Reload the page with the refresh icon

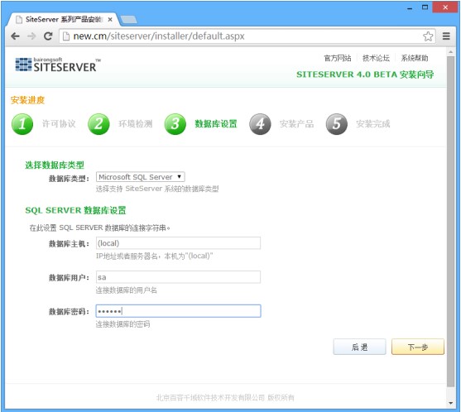coord(48,36)
